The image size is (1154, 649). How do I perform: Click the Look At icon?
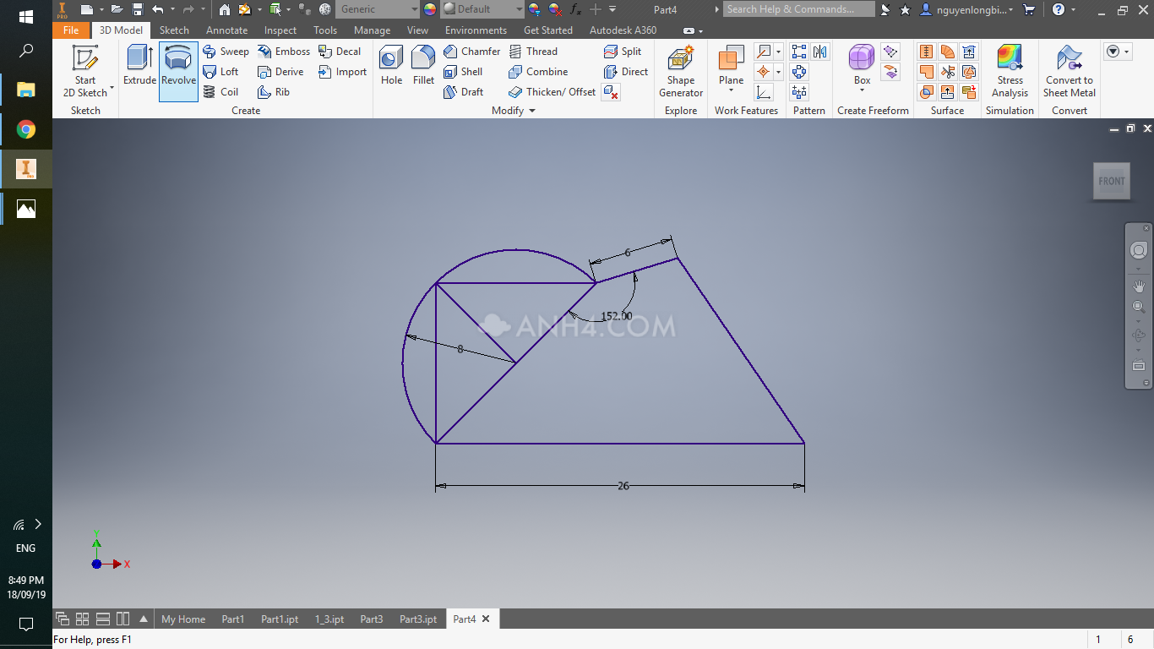click(x=1139, y=366)
